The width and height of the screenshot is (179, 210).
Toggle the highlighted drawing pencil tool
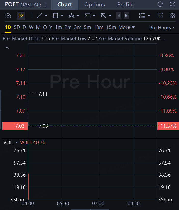coord(21,16)
